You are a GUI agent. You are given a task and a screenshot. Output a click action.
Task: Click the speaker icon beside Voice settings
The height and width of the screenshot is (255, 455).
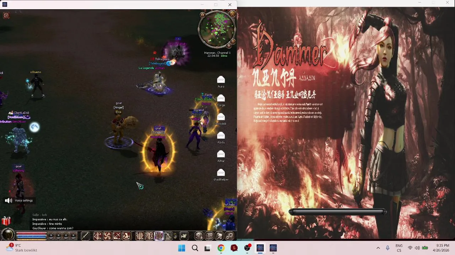click(8, 200)
